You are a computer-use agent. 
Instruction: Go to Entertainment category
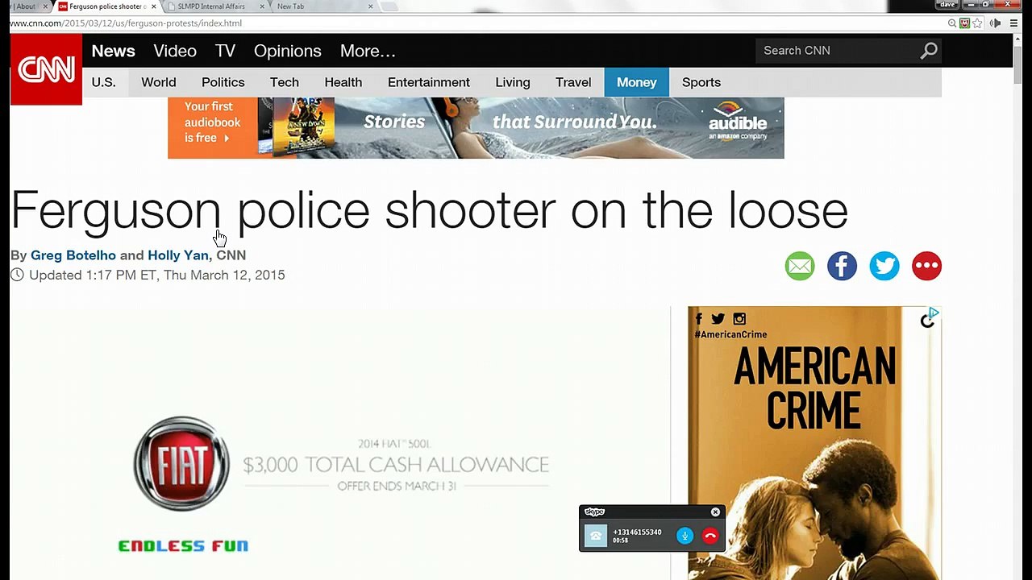pos(429,82)
